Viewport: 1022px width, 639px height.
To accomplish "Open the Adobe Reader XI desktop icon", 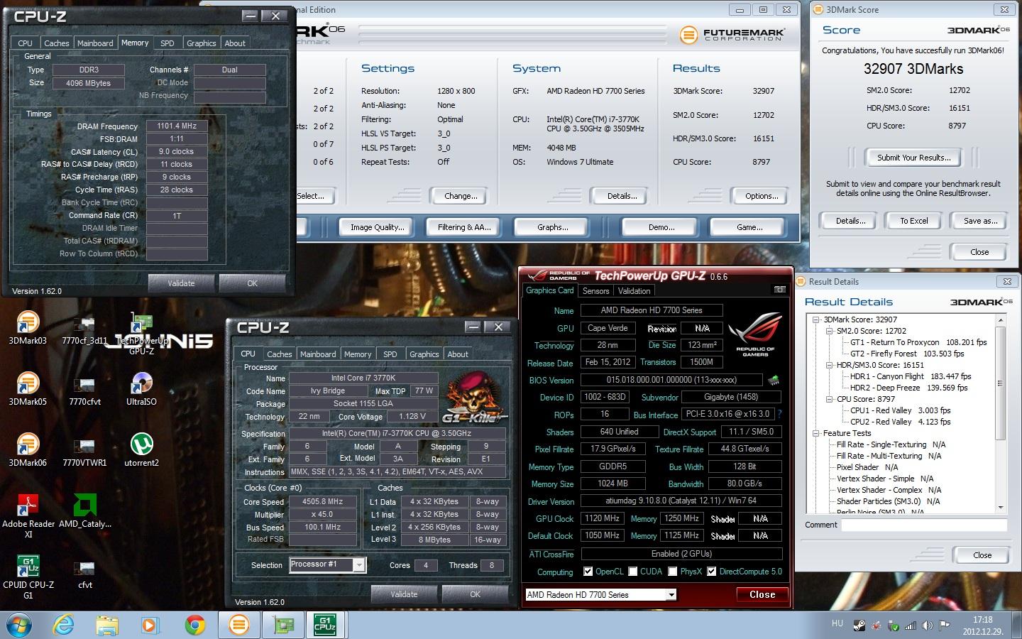I will 28,515.
